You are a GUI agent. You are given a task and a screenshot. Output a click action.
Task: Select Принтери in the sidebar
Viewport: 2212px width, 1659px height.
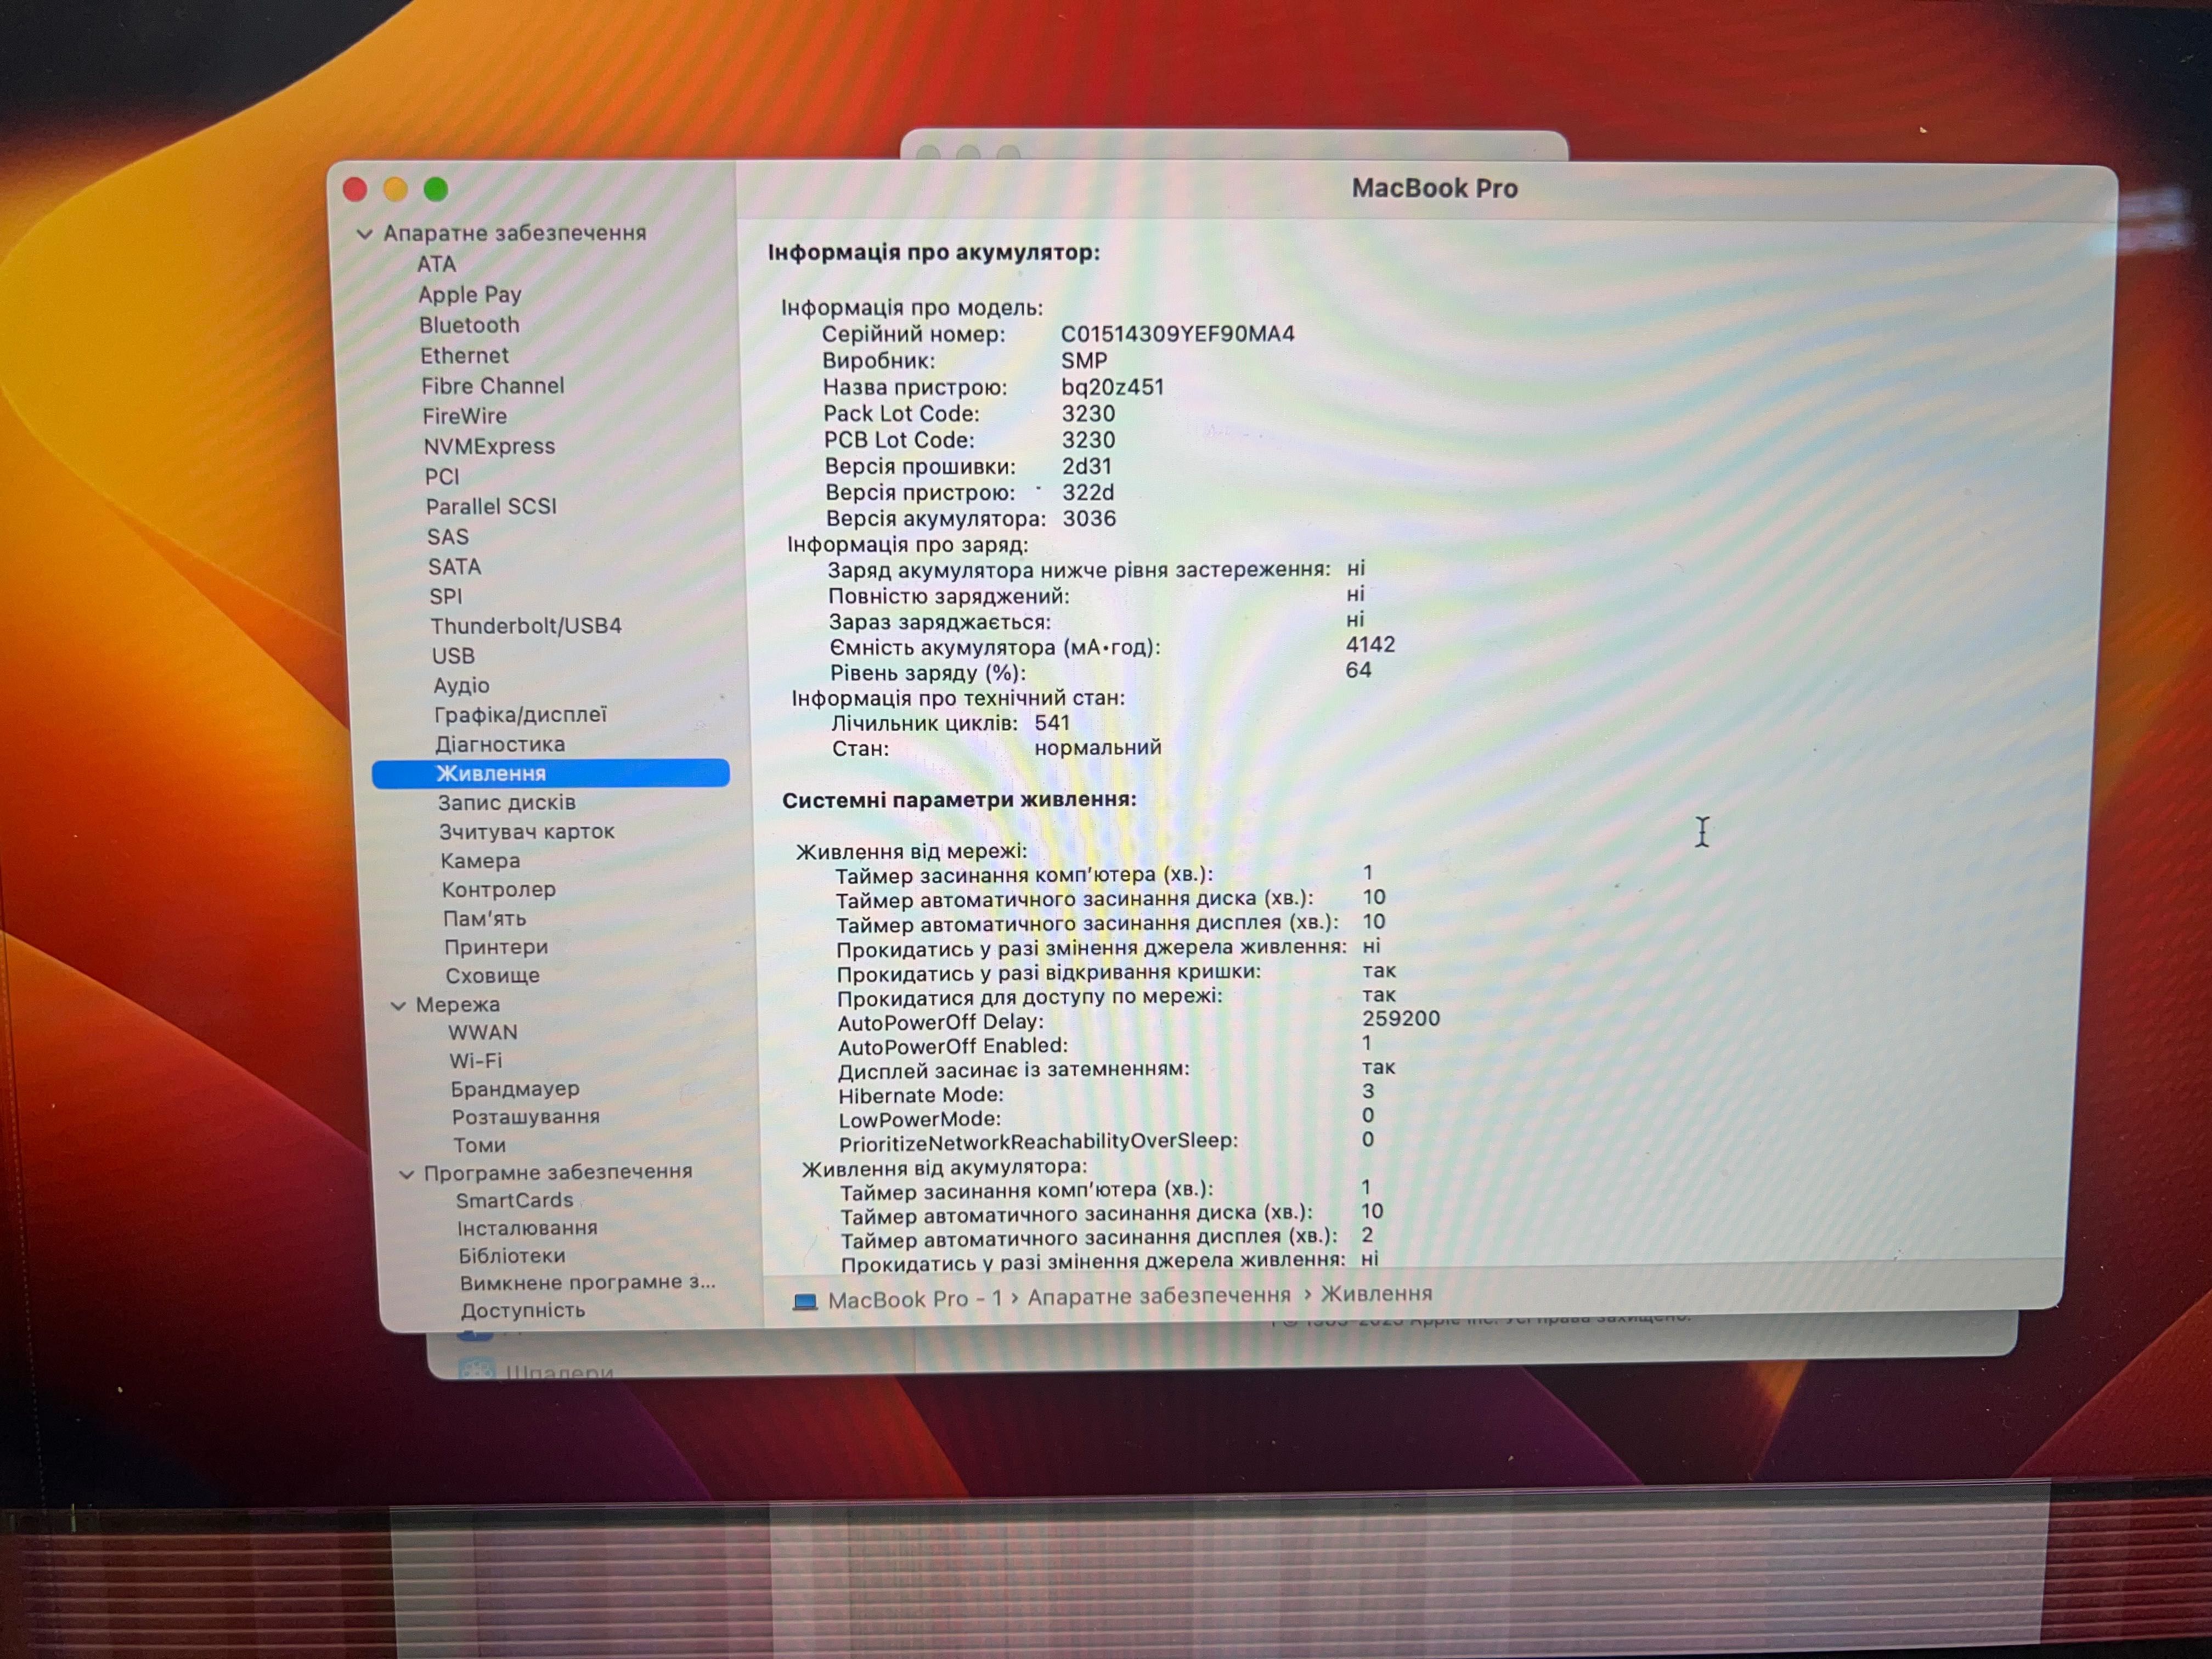pos(496,947)
